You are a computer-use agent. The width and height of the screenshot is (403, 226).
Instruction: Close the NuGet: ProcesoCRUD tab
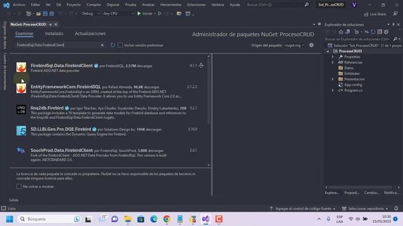56,24
